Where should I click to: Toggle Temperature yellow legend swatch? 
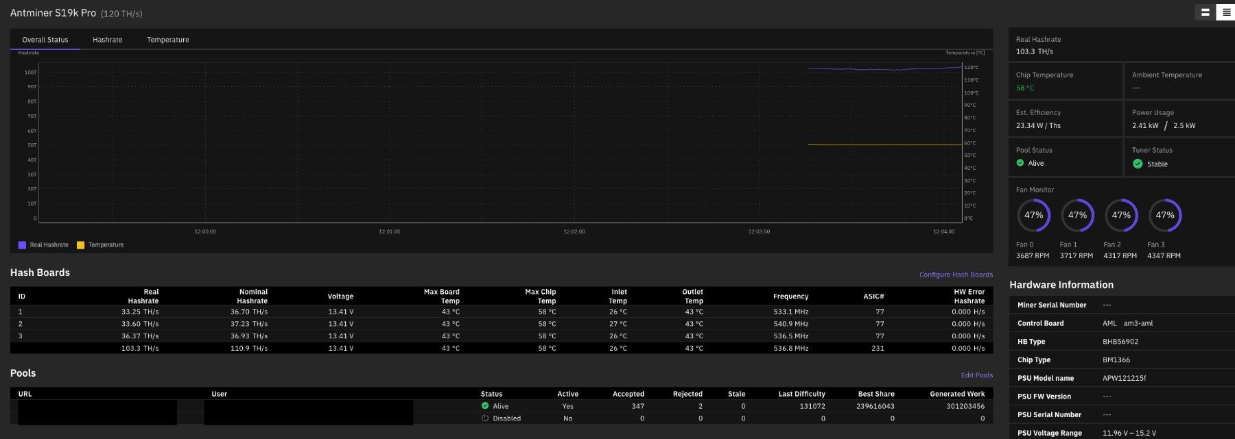click(x=80, y=245)
